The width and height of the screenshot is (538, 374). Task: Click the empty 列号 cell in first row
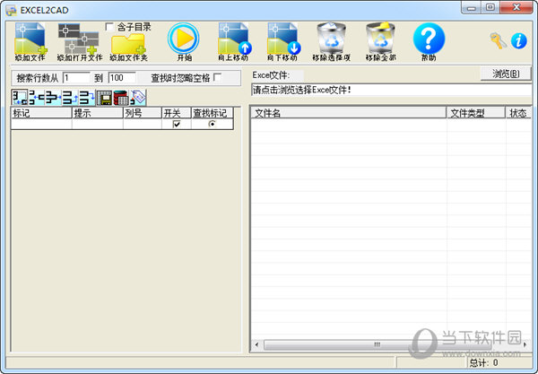(142, 124)
